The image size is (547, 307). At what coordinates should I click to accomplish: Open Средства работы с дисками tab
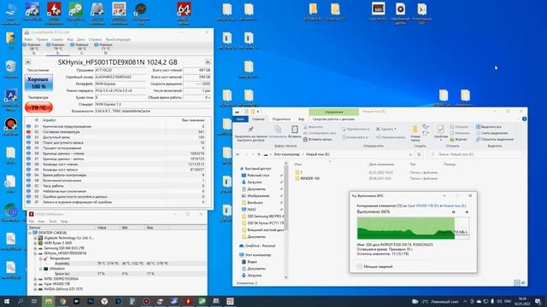[333, 119]
